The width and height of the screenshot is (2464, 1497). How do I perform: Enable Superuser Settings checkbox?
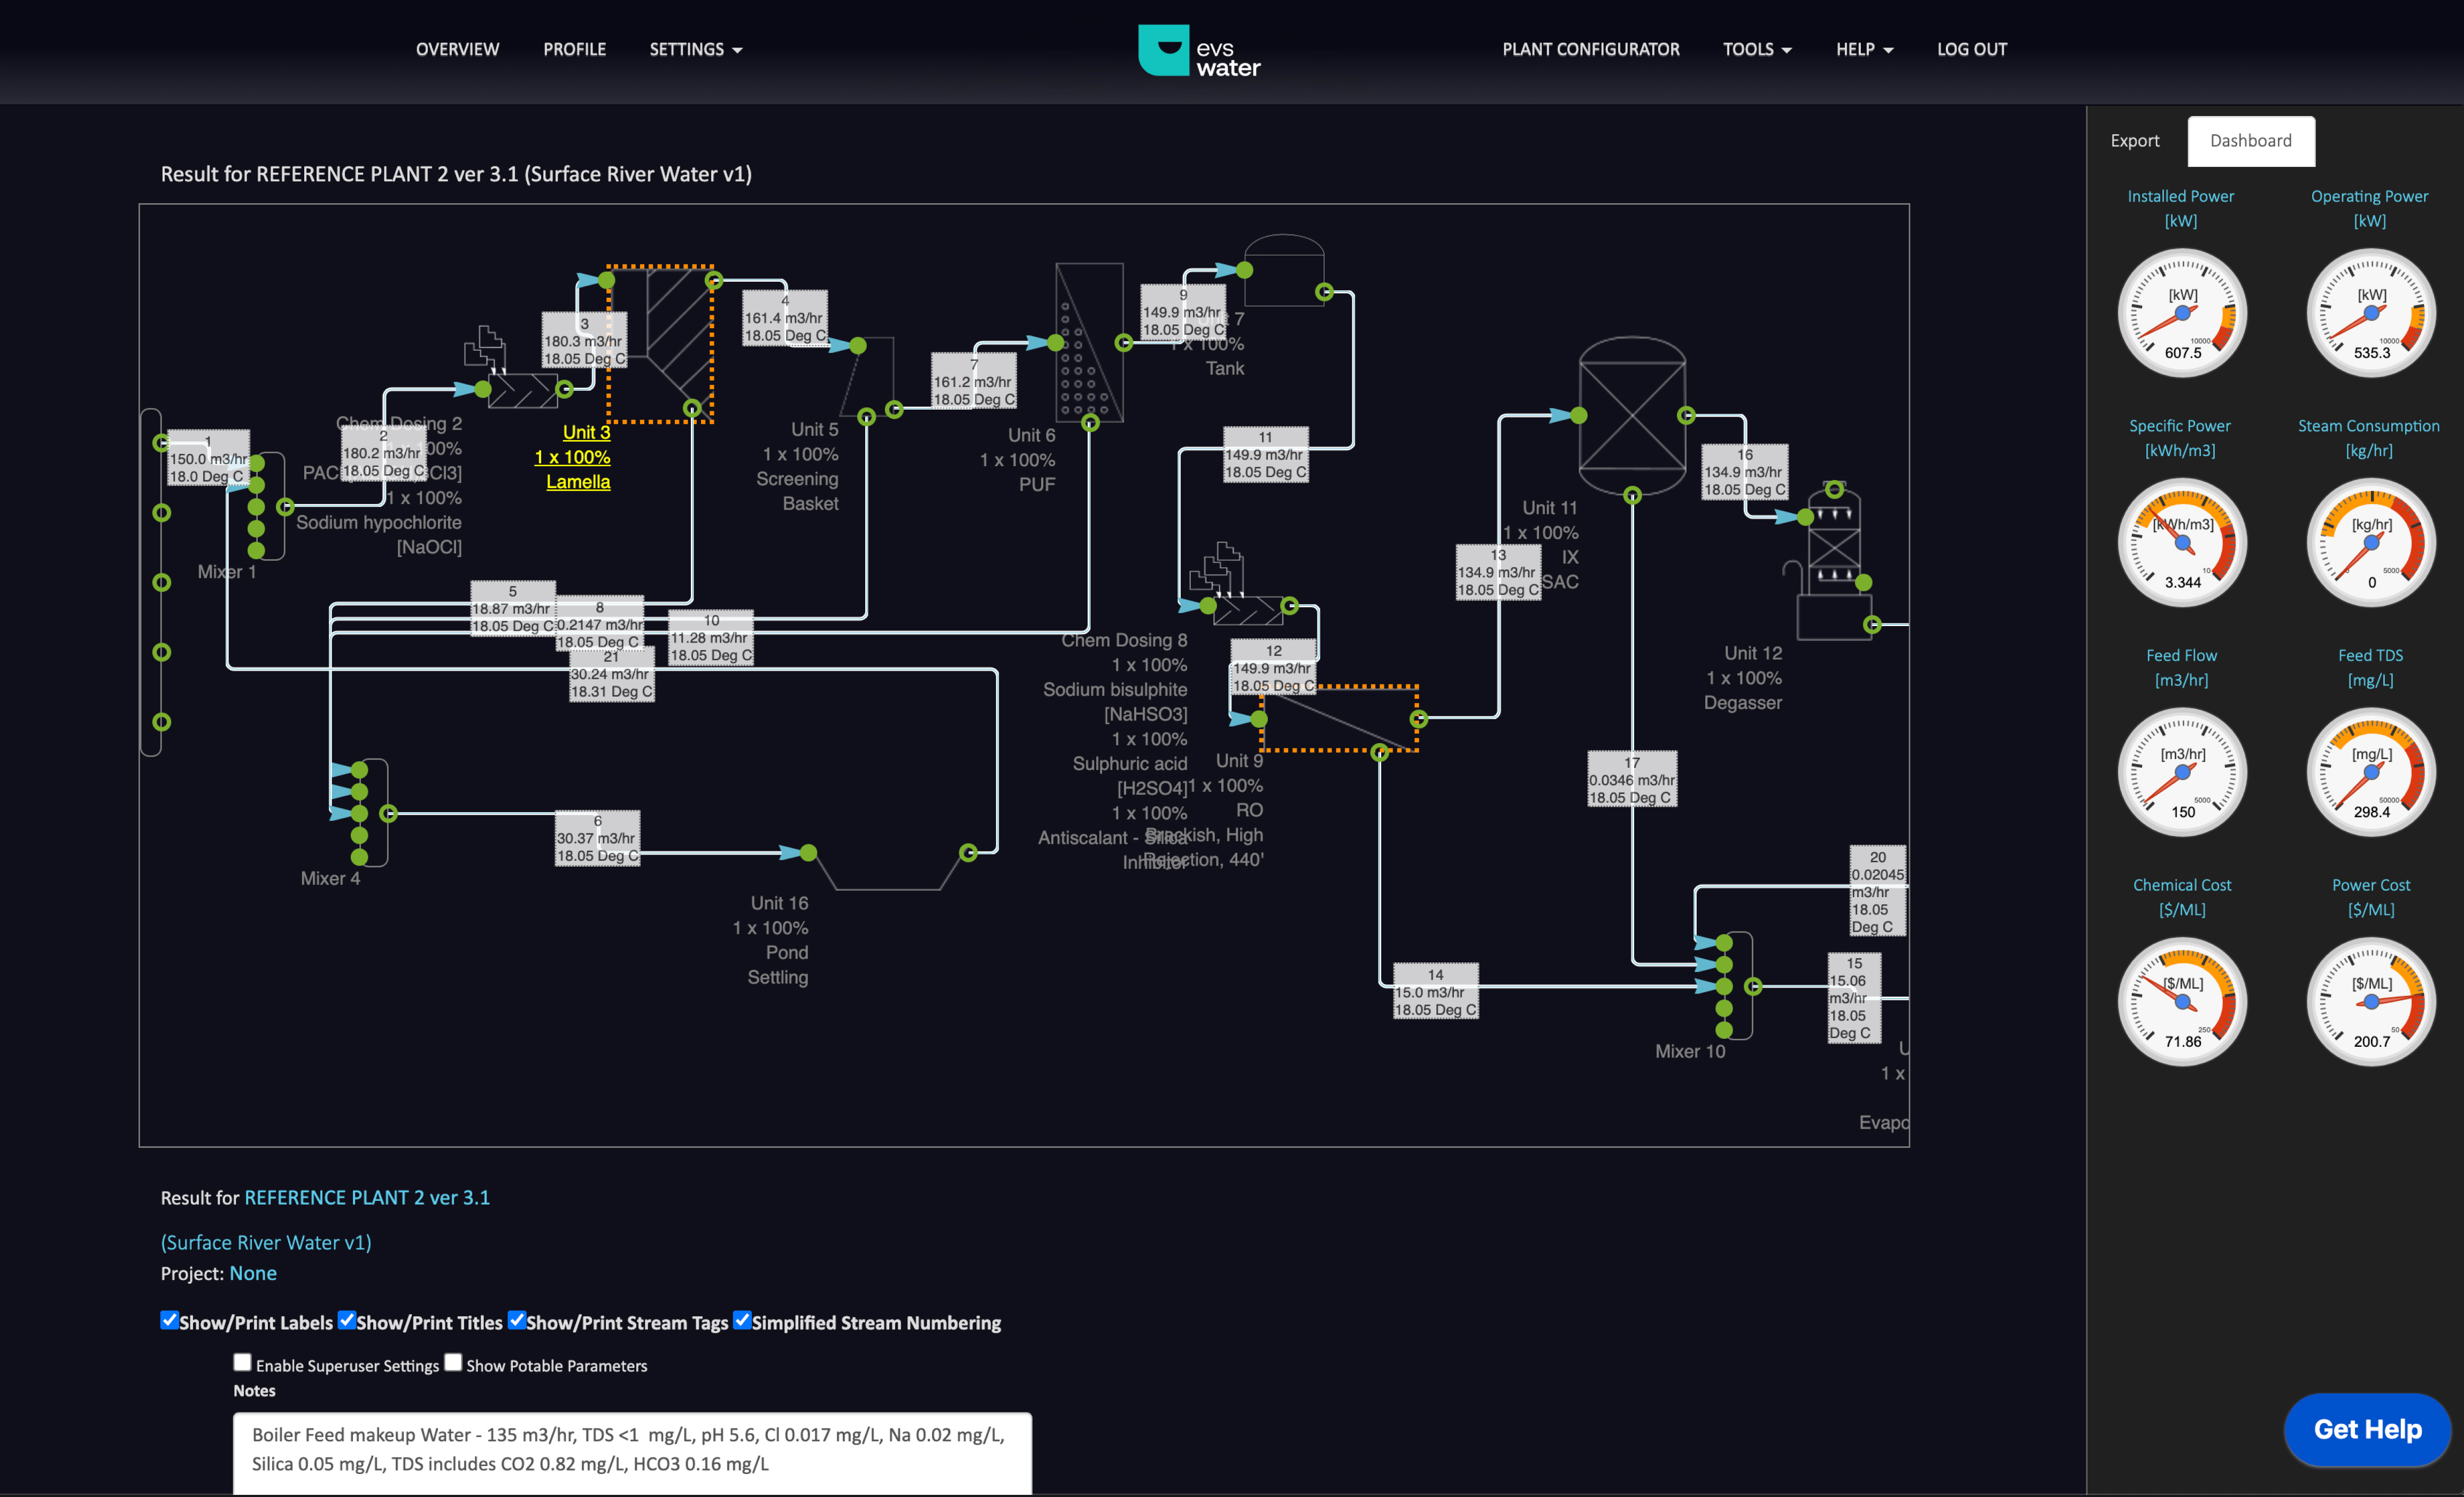(242, 1363)
